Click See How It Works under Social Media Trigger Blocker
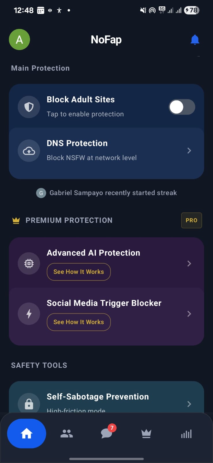The image size is (213, 463). click(x=79, y=322)
